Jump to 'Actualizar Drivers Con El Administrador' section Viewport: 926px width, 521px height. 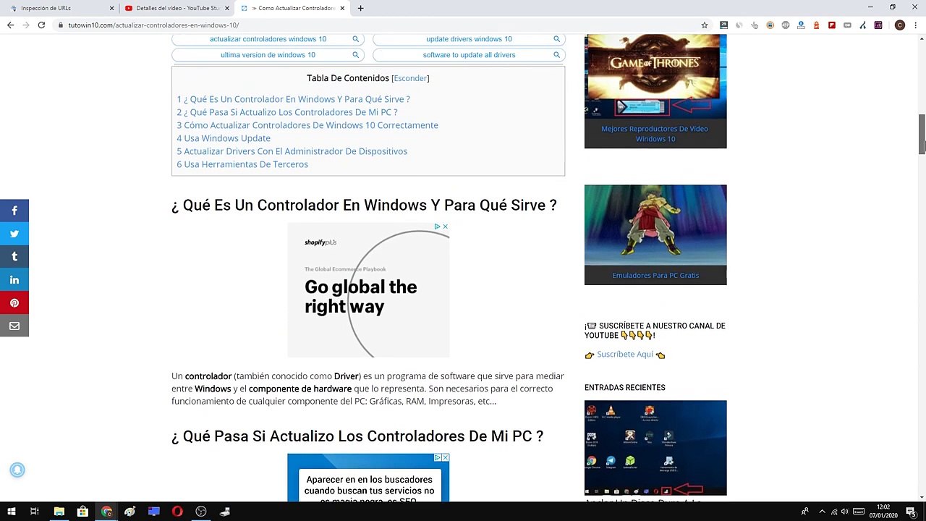[292, 151]
